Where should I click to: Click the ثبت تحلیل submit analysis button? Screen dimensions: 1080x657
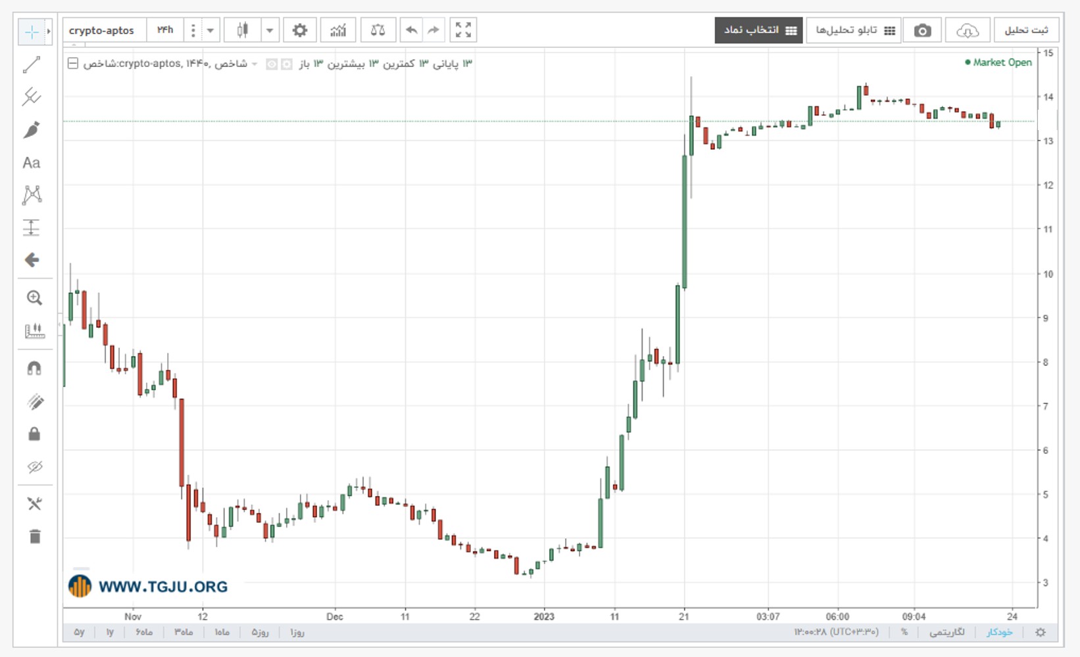(1026, 30)
